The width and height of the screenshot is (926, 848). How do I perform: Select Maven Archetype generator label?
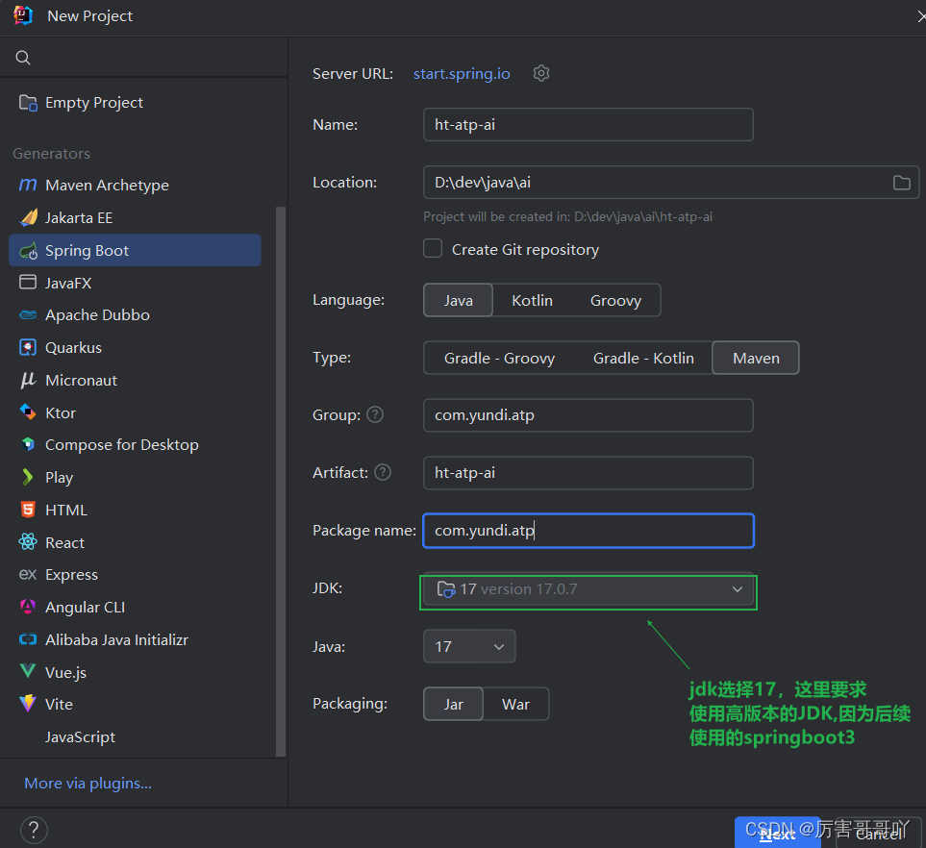107,186
